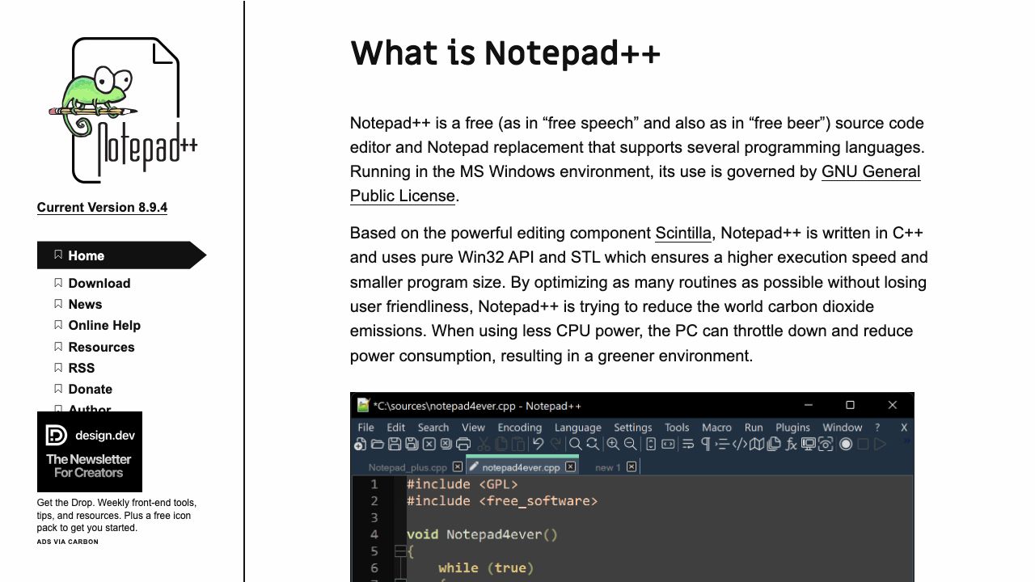The height and width of the screenshot is (582, 1035).
Task: Click the Copy icon in toolbar
Action: tap(501, 444)
